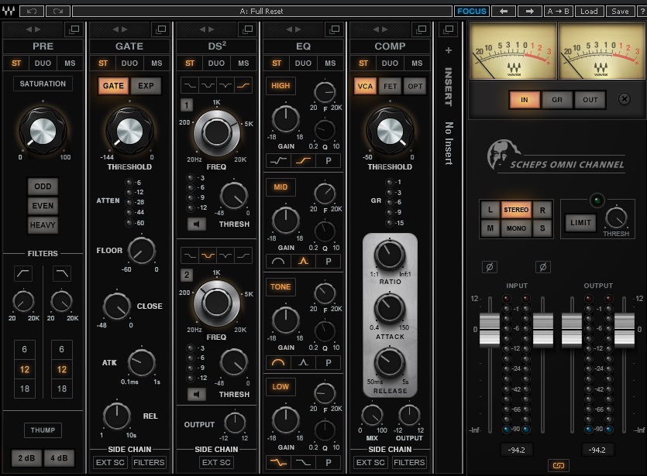
Task: Select MONO monitoring mode
Action: pos(516,228)
